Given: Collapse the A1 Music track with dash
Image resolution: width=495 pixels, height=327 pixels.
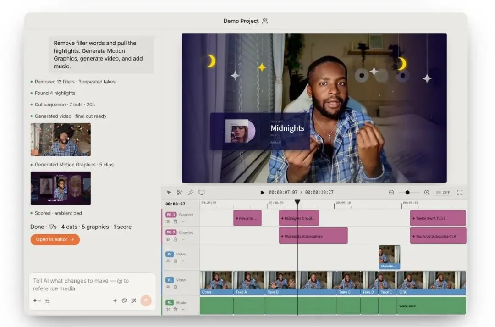Looking at the screenshot, I should pos(183,309).
